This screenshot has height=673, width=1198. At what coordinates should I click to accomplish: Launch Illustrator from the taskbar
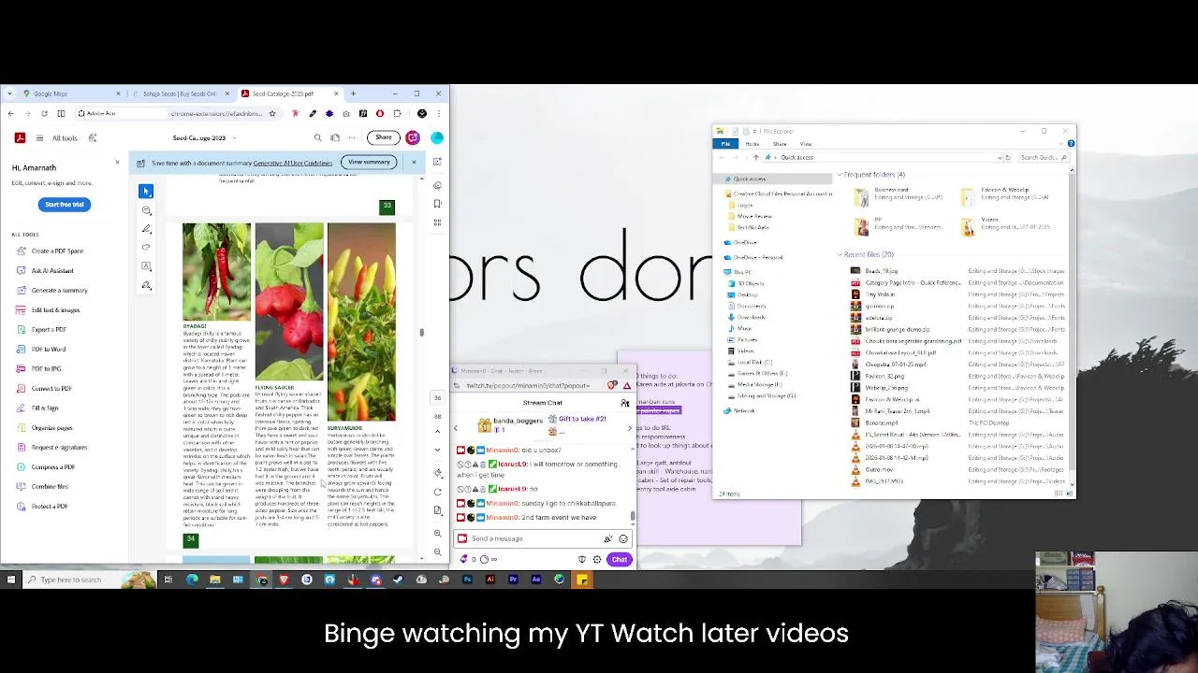489,580
